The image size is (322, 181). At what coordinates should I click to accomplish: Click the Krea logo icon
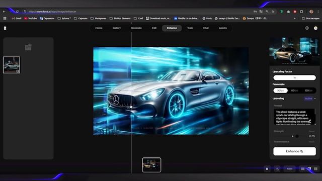coord(5,28)
